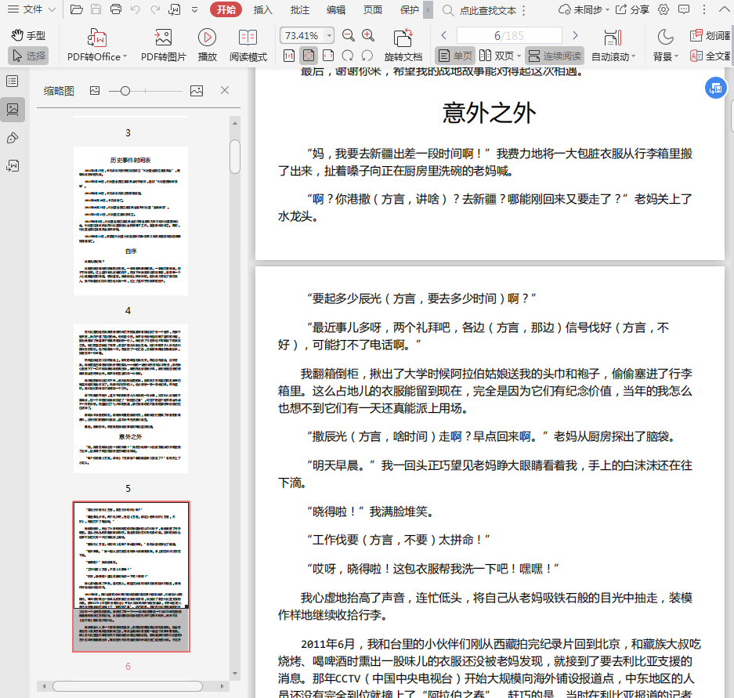Switch to the 编辑 ribbon tab

click(336, 10)
